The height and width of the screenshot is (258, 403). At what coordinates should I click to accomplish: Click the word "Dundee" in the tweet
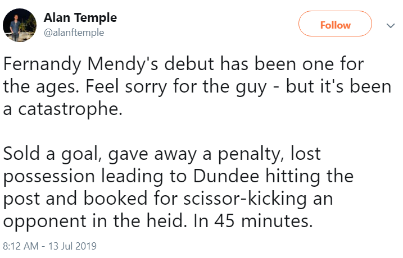click(226, 176)
